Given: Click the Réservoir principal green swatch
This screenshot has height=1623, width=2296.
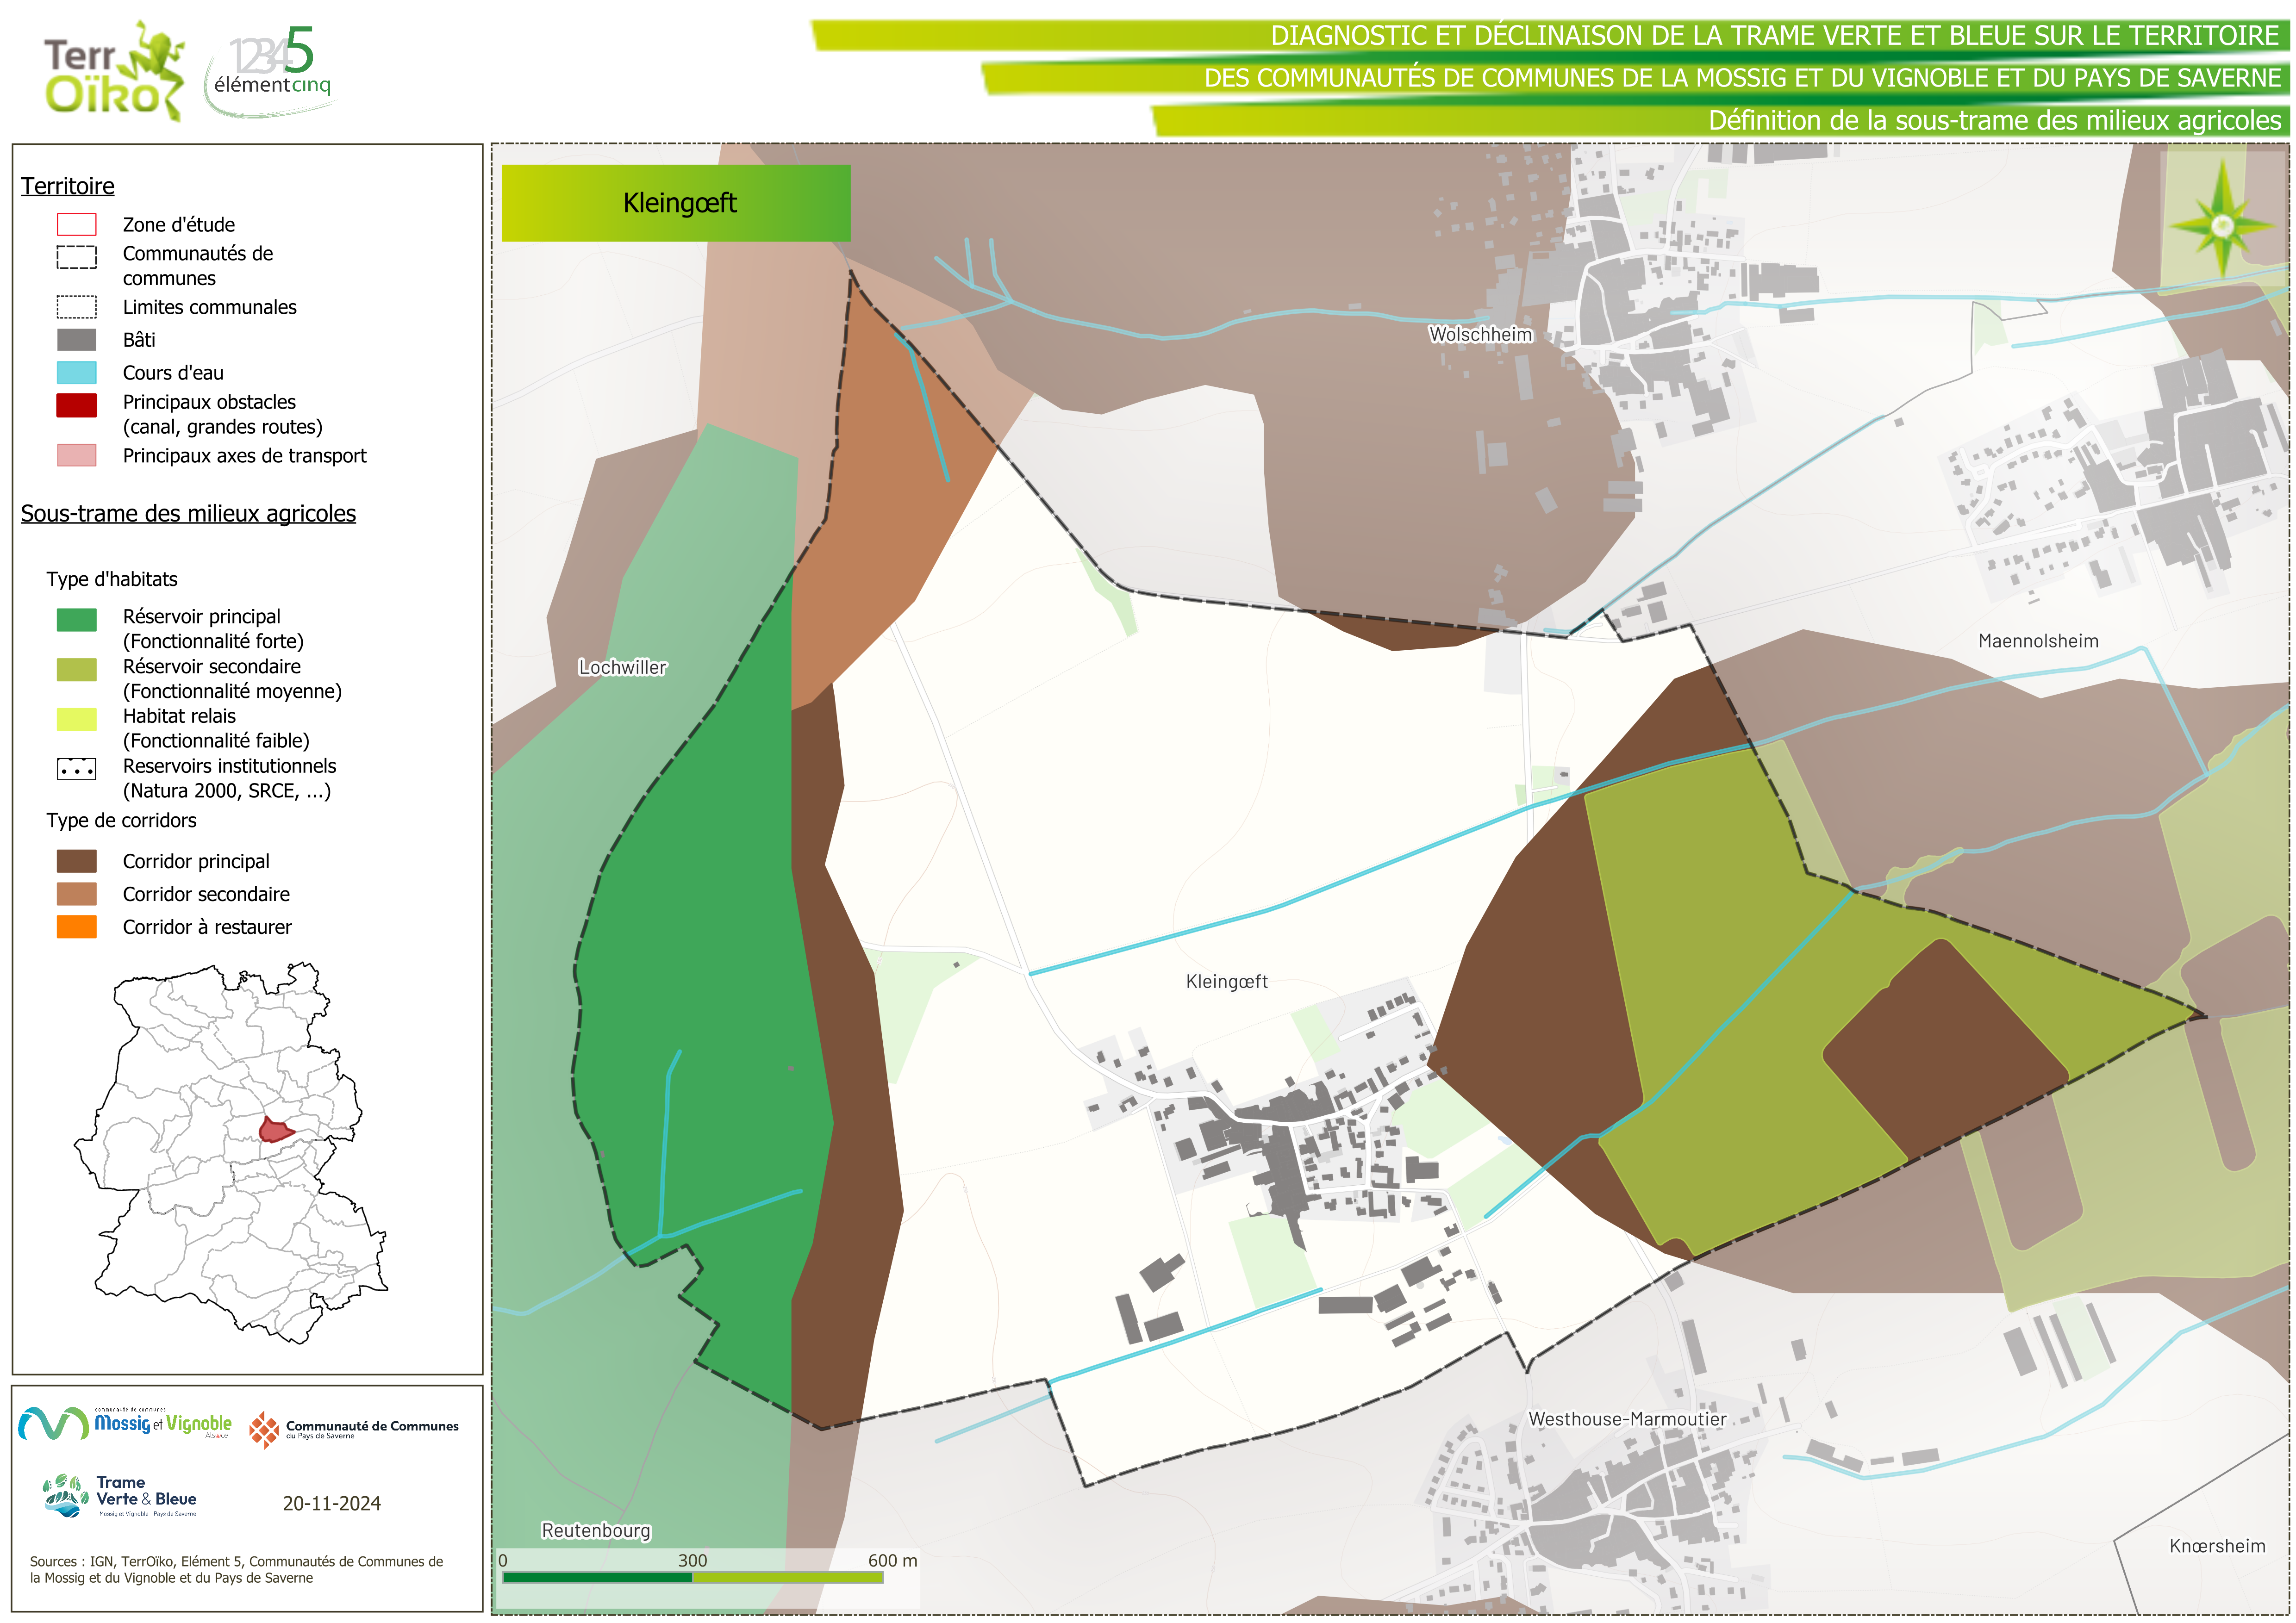Looking at the screenshot, I should 77,620.
